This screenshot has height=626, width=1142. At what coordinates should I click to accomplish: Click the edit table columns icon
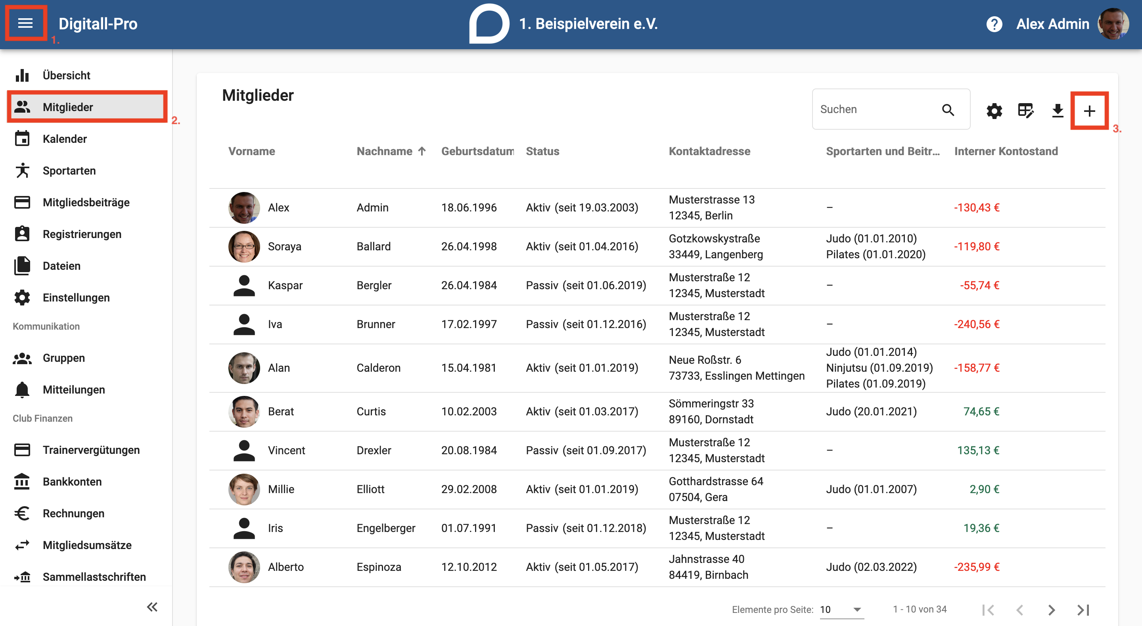(x=1026, y=110)
